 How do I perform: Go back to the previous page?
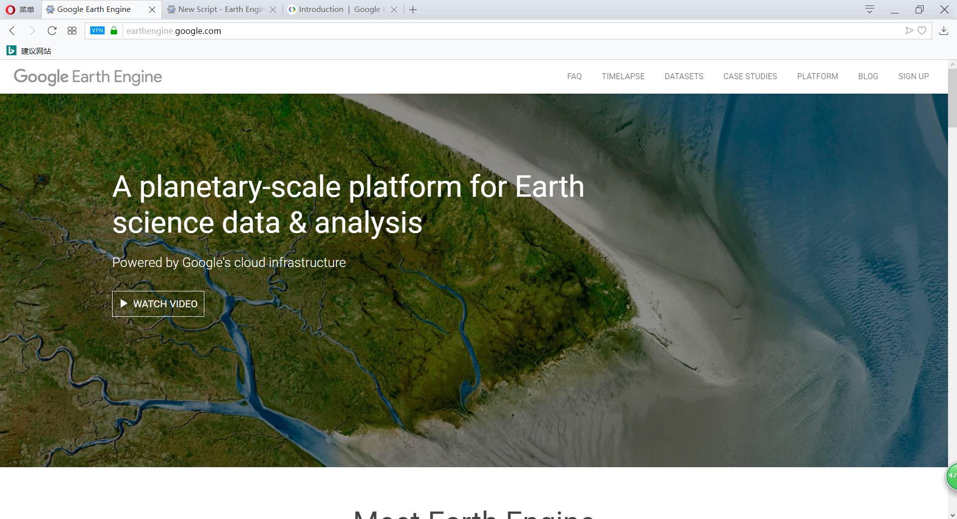[x=12, y=31]
